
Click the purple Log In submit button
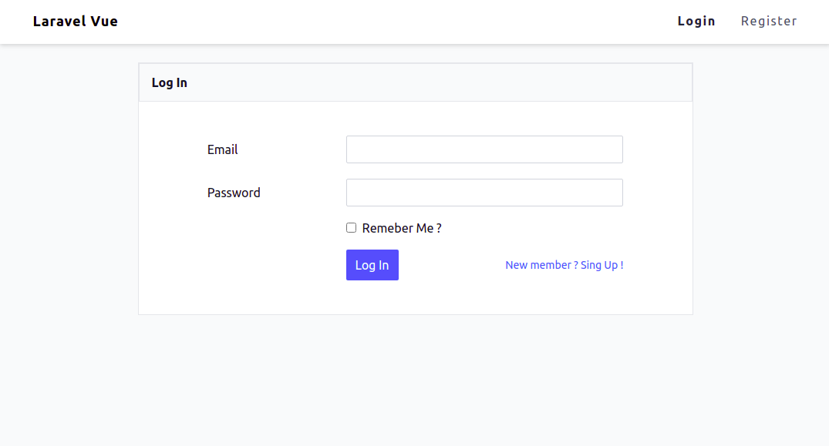coord(372,265)
